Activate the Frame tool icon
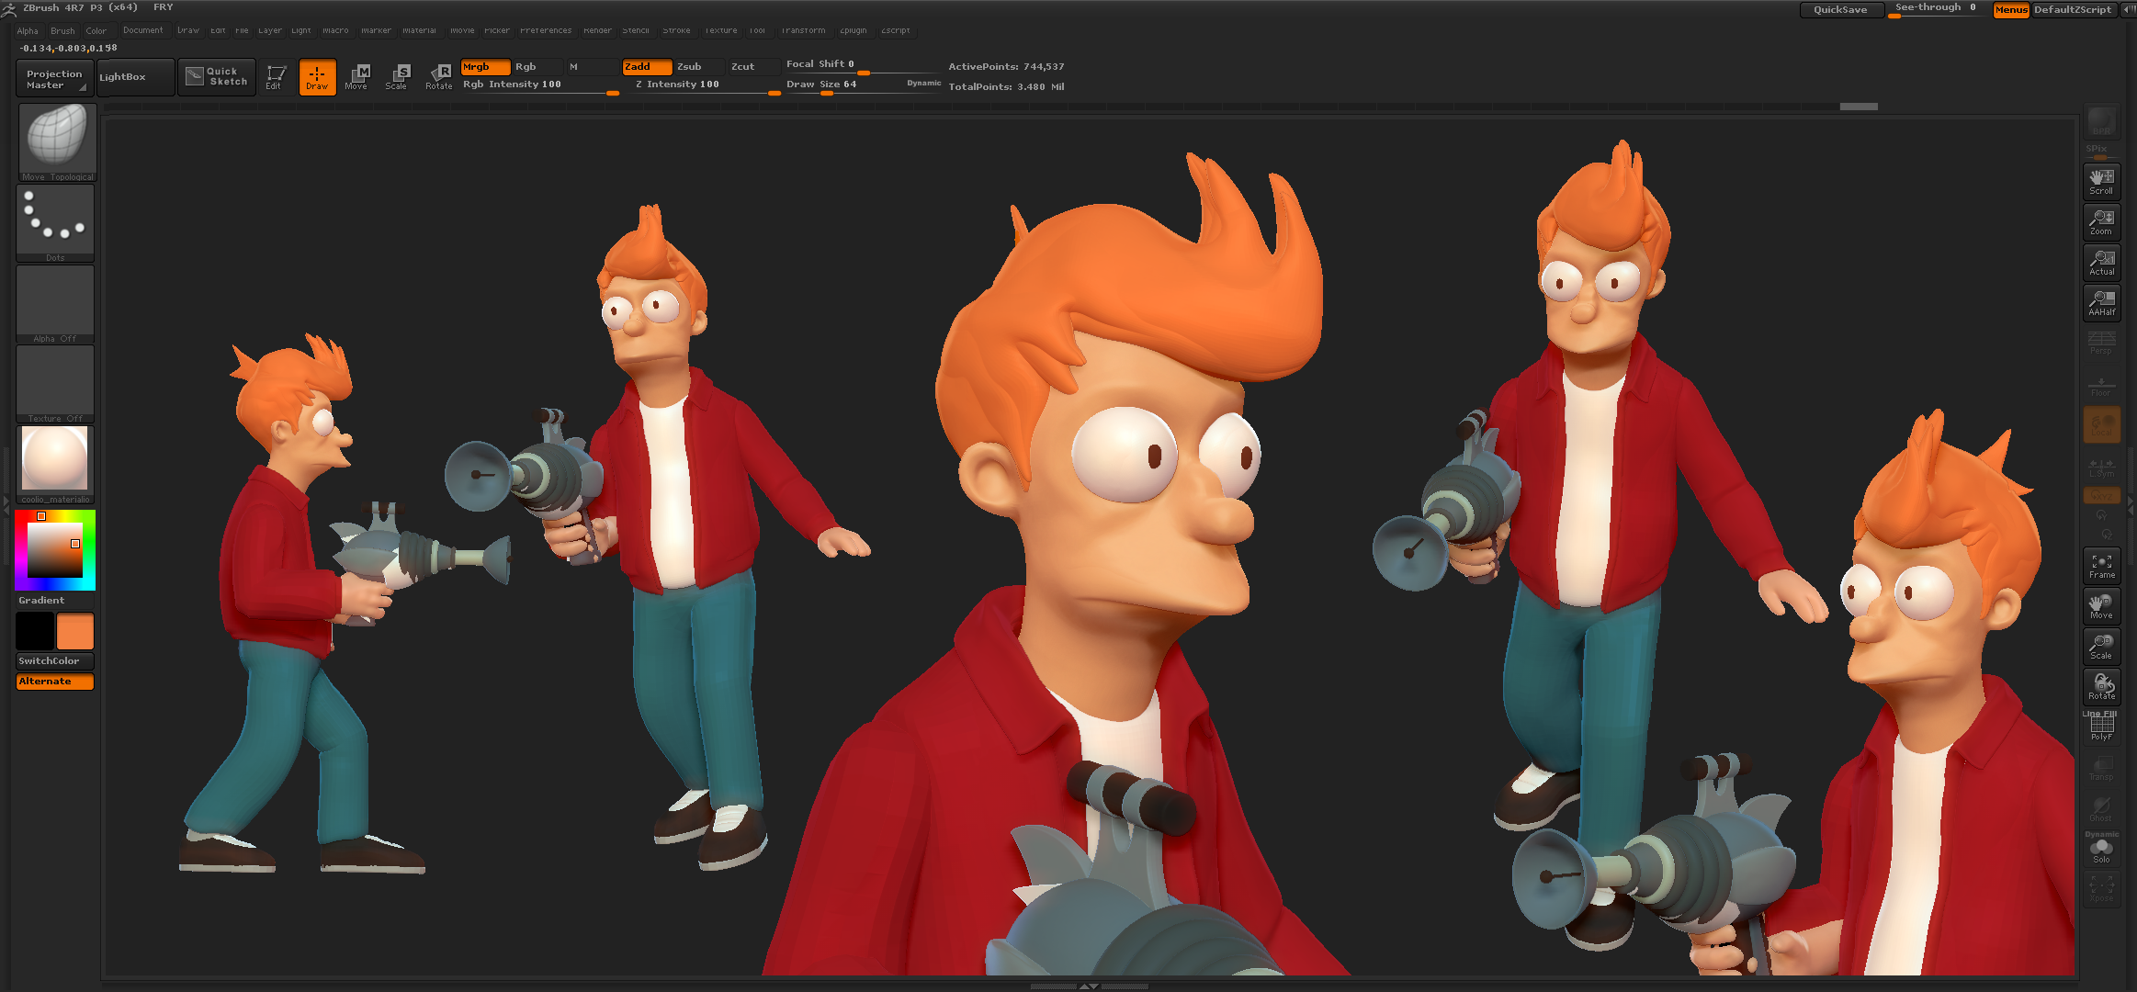The image size is (2137, 992). point(2102,566)
